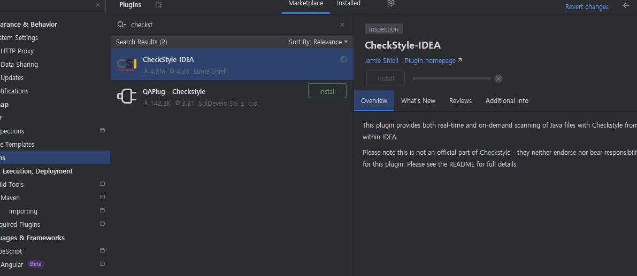Click the CheckStyle-IDEA plugin logo
Screen dimensions: 637x276
point(127,65)
